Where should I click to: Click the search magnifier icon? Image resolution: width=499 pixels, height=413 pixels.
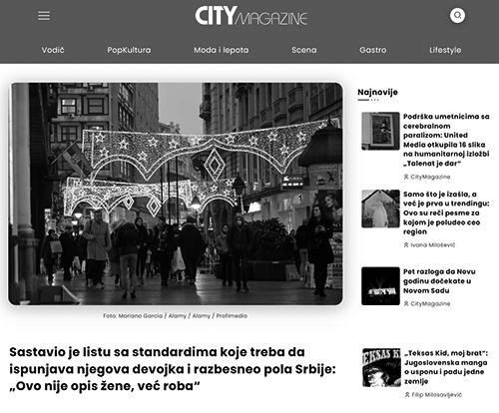tap(457, 15)
